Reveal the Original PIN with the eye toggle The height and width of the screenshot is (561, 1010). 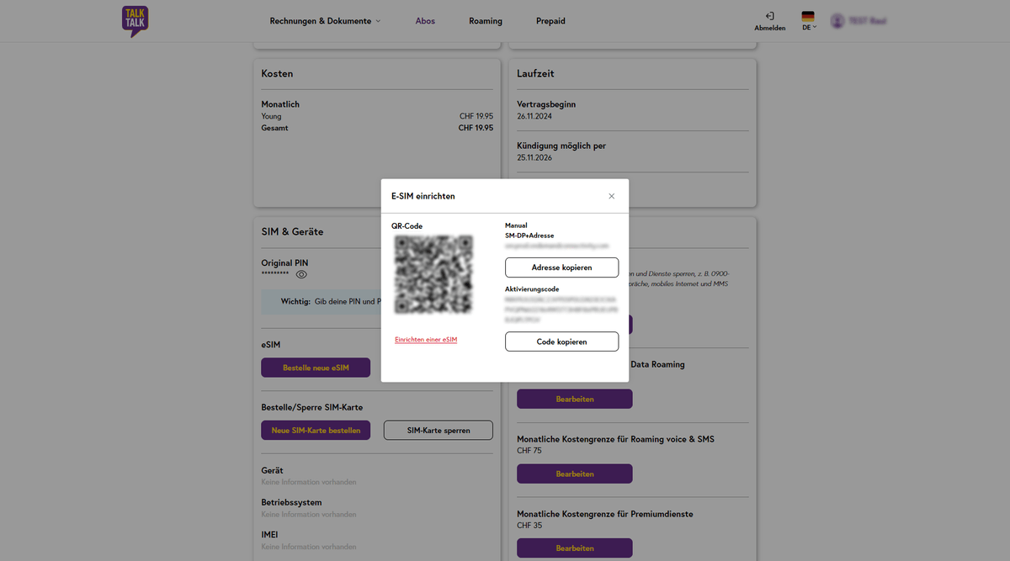[301, 274]
